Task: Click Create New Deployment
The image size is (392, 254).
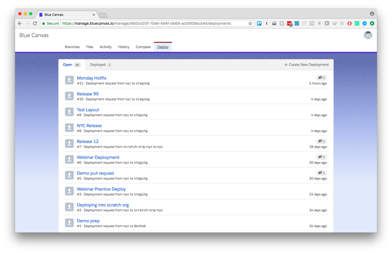Action: point(306,65)
